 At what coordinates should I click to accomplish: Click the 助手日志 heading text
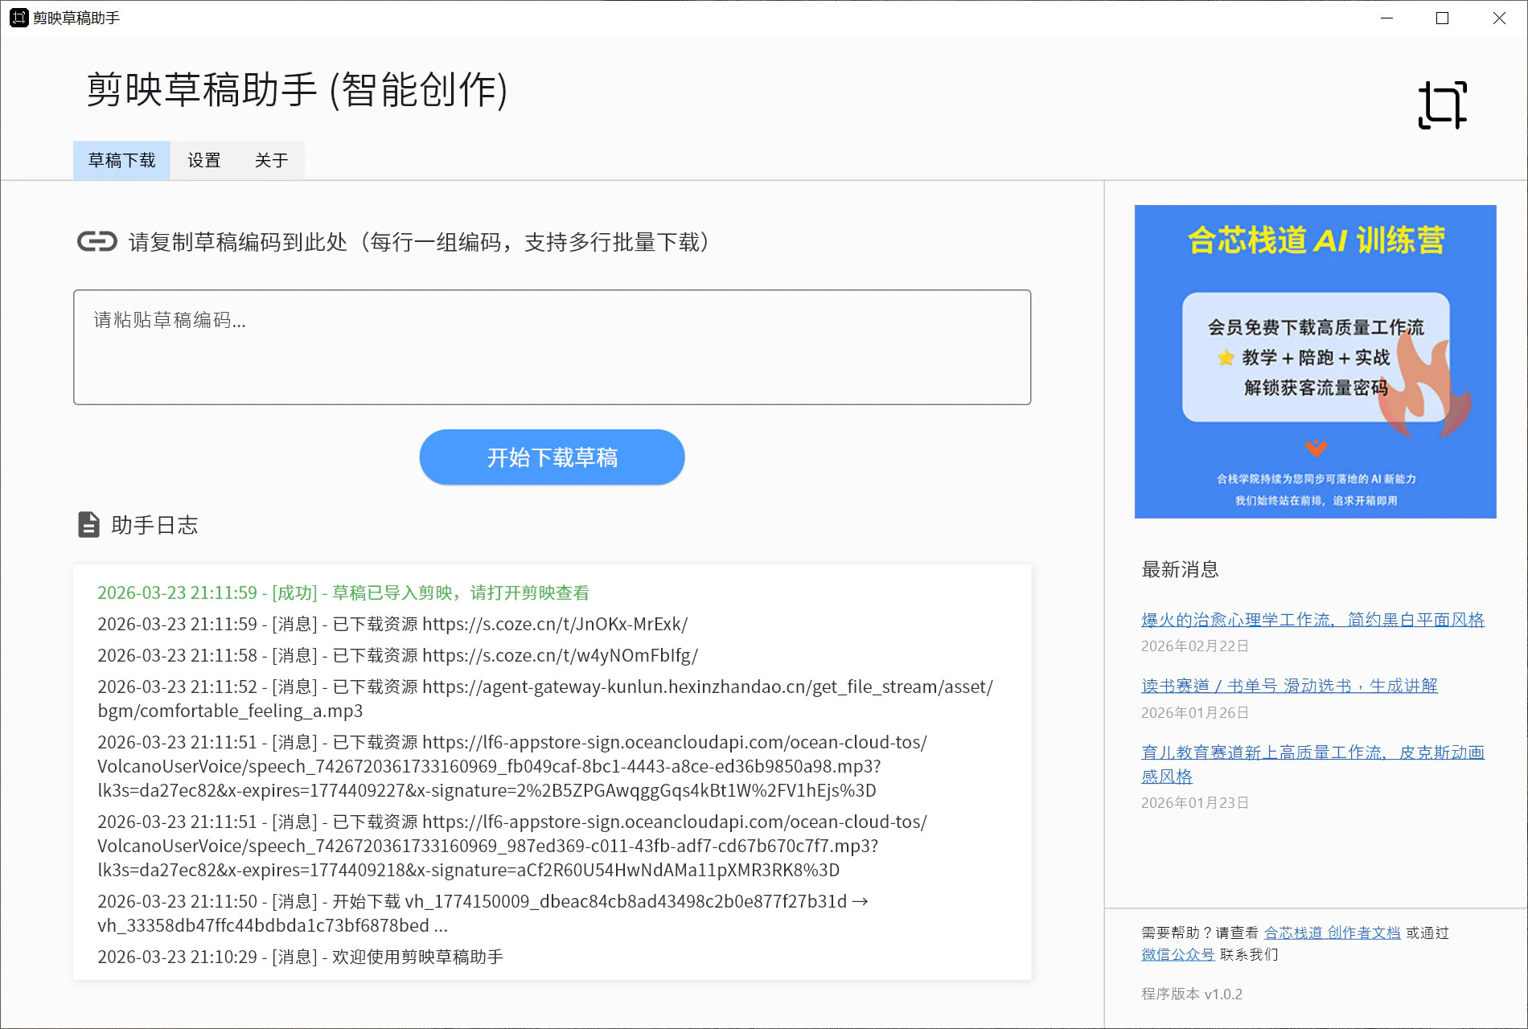click(154, 525)
